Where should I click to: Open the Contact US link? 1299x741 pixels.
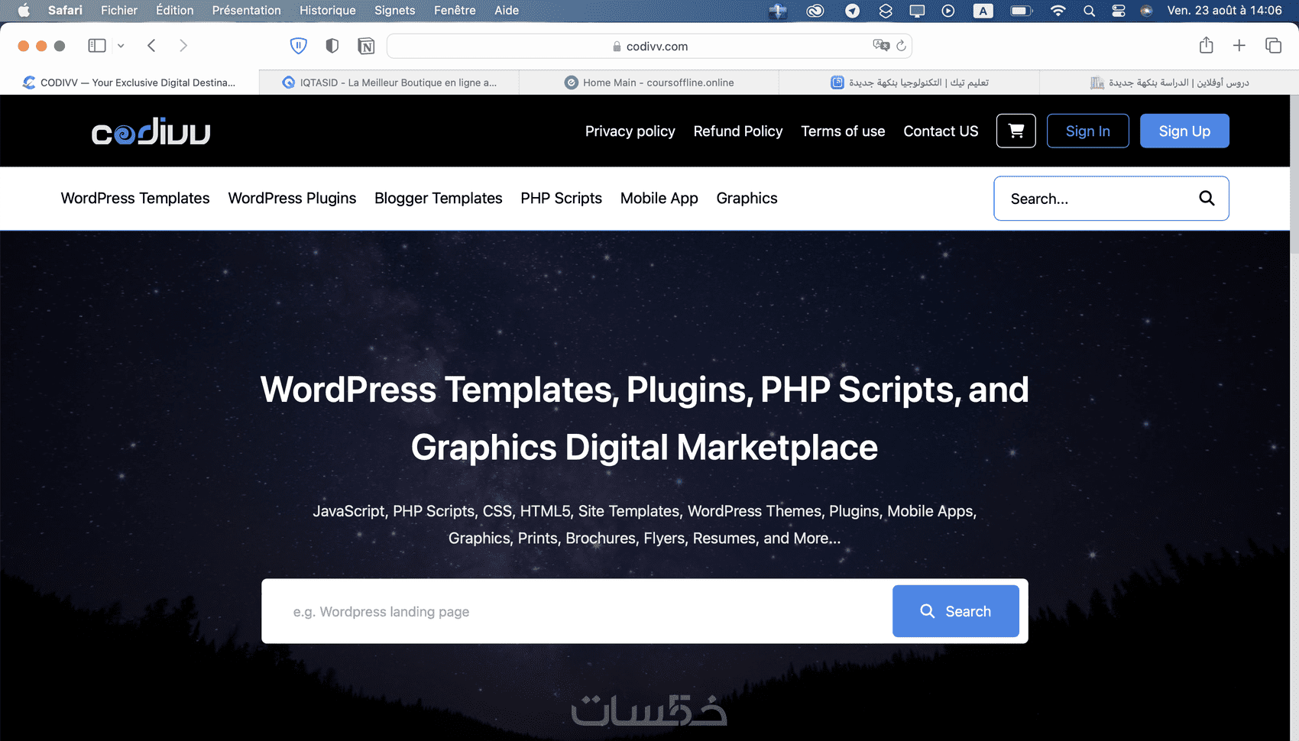(941, 131)
